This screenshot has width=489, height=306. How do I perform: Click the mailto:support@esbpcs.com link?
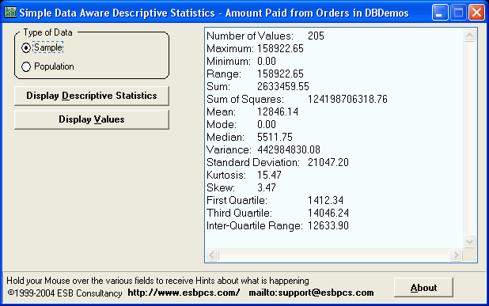(311, 293)
